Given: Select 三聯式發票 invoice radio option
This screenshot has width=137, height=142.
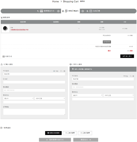Looking at the screenshot, I should click(x=85, y=133).
